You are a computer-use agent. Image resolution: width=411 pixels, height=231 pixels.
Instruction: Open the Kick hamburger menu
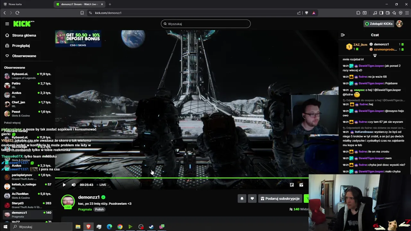click(7, 24)
